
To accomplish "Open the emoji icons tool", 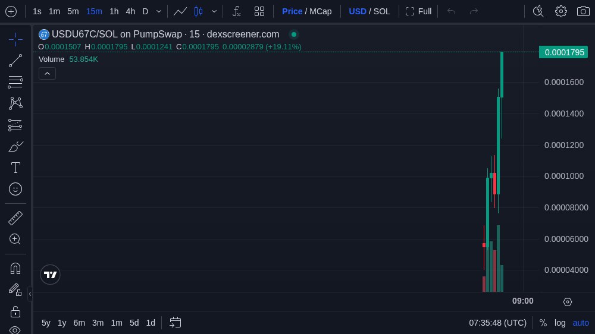I will (15, 189).
